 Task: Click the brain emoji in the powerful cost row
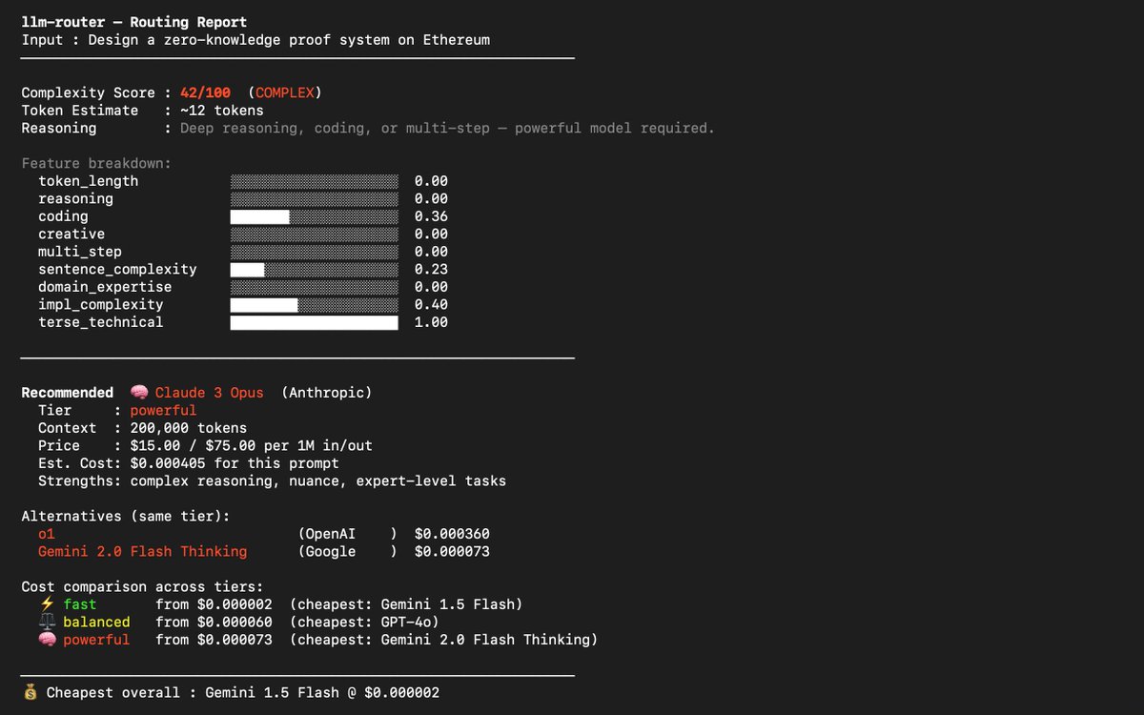[x=47, y=640]
